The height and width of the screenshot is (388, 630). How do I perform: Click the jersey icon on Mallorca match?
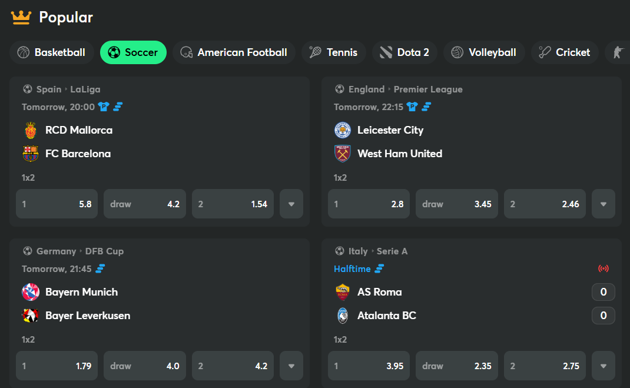pyautogui.click(x=104, y=107)
